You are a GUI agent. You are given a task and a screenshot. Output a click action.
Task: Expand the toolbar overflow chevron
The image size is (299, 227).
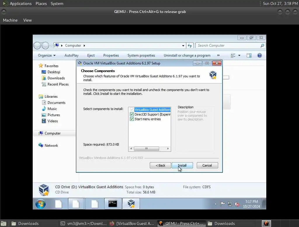(218, 55)
